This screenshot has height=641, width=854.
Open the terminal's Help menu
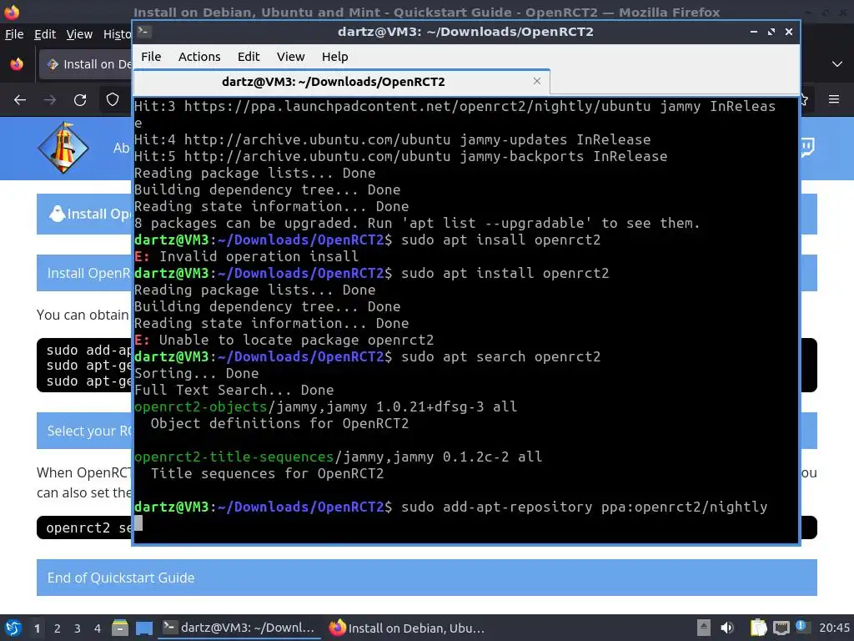(334, 57)
